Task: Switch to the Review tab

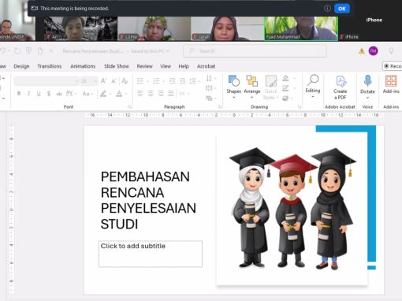Action: point(144,66)
